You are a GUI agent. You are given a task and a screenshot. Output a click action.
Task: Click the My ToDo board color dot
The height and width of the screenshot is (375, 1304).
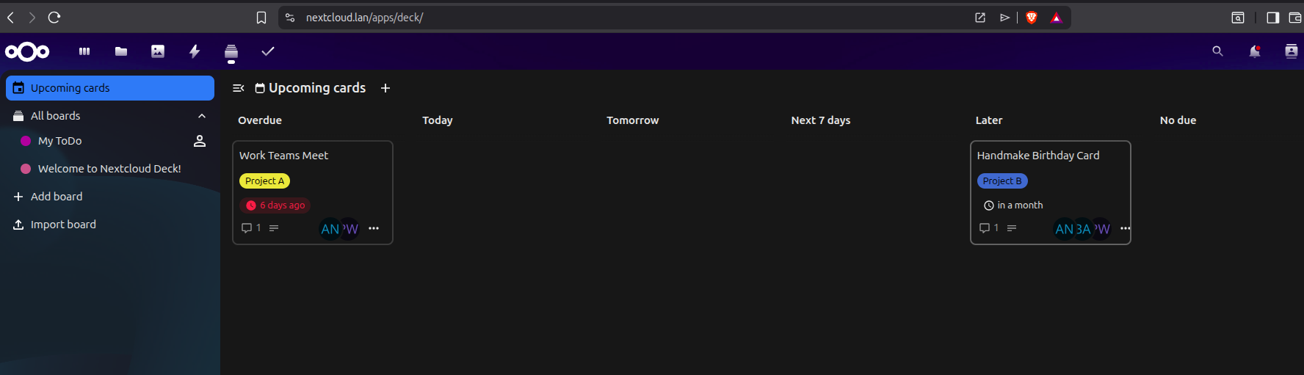[x=26, y=141]
